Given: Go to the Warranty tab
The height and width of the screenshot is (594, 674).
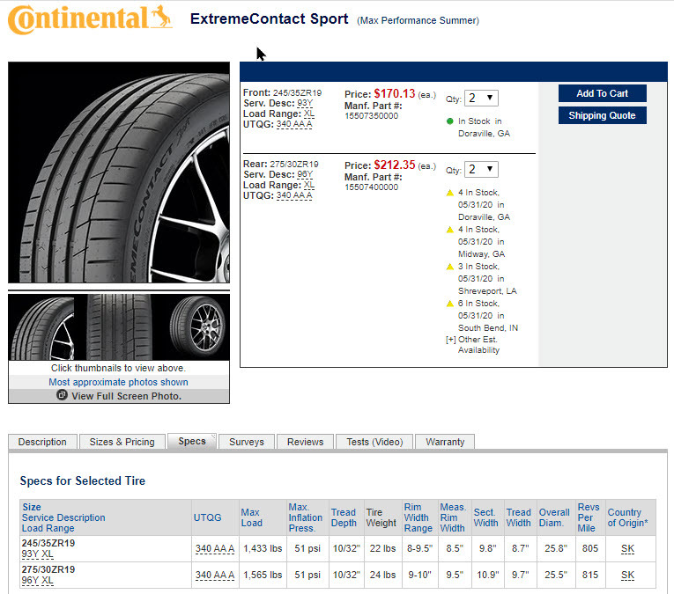Looking at the screenshot, I should (x=445, y=442).
